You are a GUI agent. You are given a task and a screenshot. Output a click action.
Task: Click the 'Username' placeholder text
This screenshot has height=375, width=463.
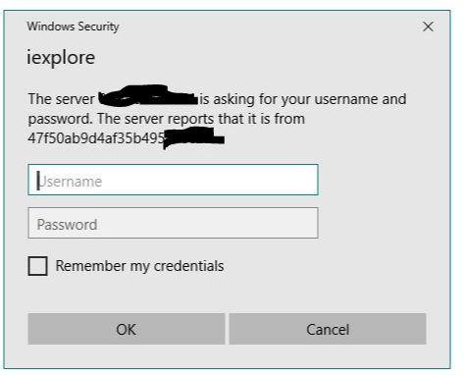[70, 182]
